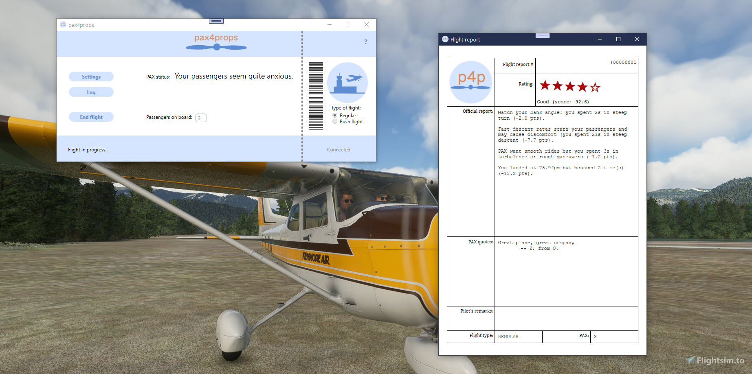Maximize the Flight report window
The image size is (752, 374).
618,39
